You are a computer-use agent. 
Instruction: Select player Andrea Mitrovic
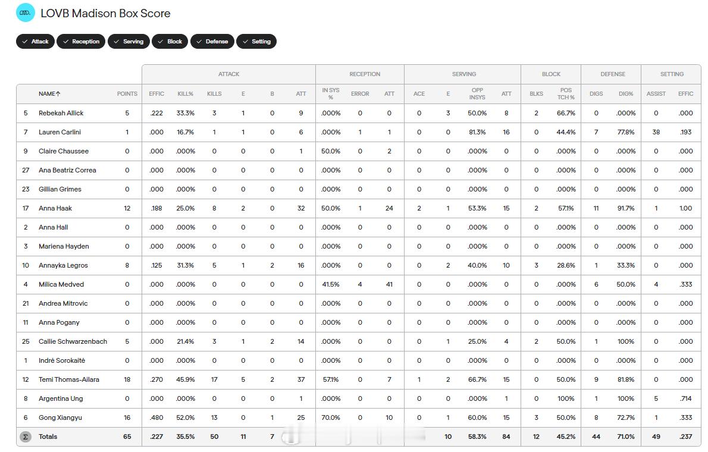(63, 303)
